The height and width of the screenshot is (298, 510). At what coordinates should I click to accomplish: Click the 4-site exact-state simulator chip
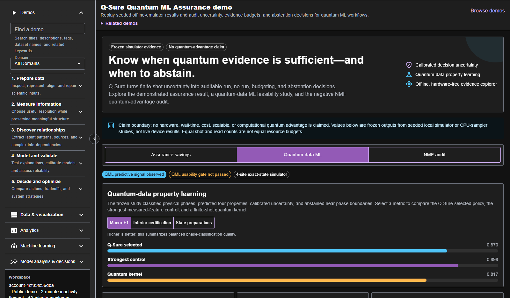[x=261, y=174]
